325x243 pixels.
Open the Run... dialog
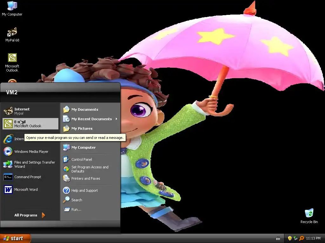[90, 209]
